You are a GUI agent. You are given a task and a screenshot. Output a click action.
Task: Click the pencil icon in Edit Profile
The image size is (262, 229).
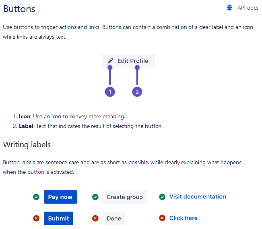[x=110, y=61]
